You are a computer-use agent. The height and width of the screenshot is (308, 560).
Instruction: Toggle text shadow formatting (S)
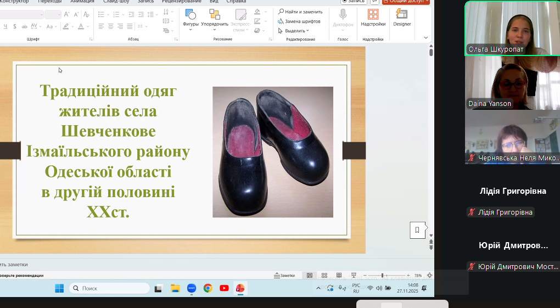(x=14, y=26)
